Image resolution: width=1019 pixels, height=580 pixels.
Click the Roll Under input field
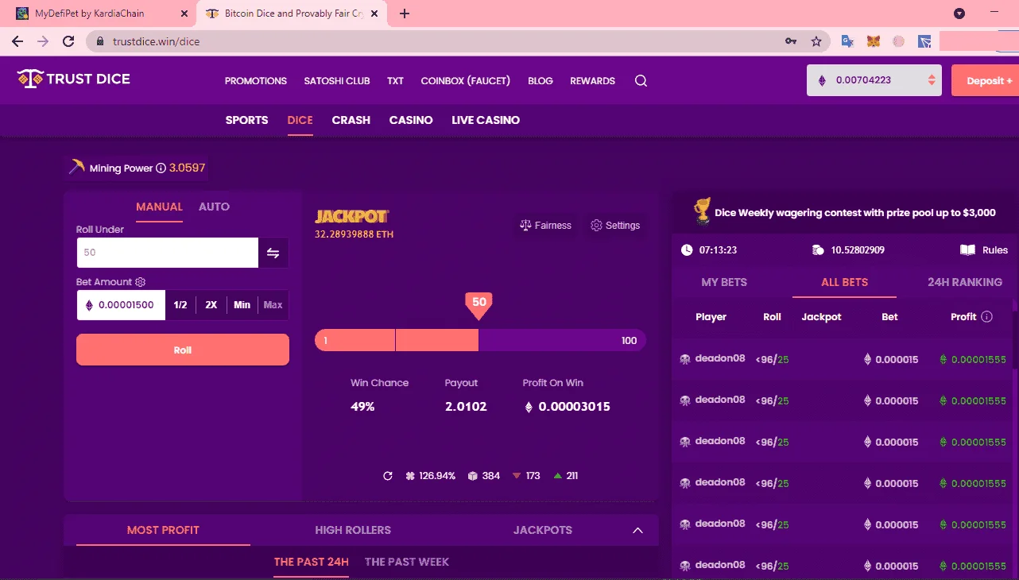[168, 253]
